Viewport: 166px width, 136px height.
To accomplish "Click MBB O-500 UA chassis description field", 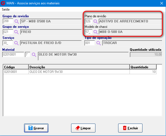I will point(130,32).
